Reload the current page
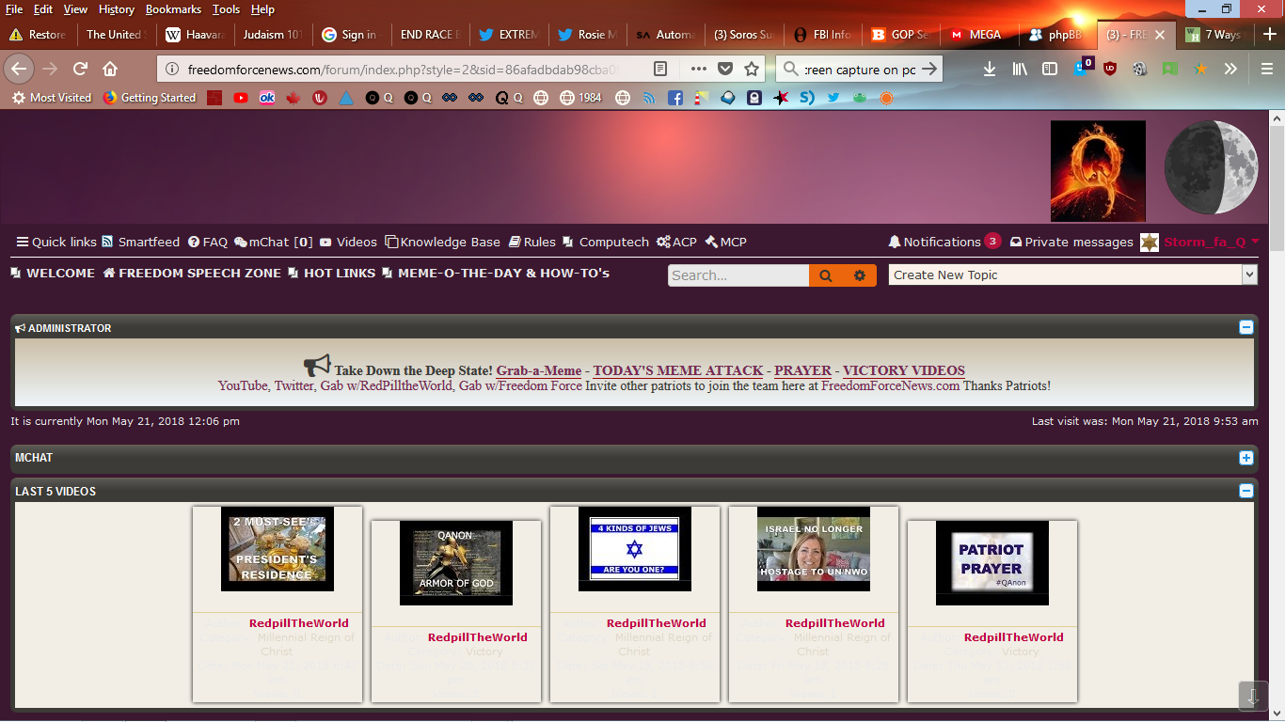 (x=80, y=69)
